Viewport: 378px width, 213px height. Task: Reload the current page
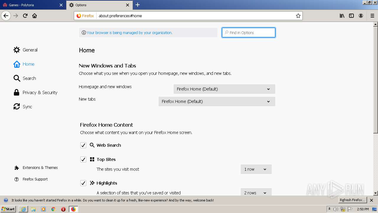click(25, 16)
